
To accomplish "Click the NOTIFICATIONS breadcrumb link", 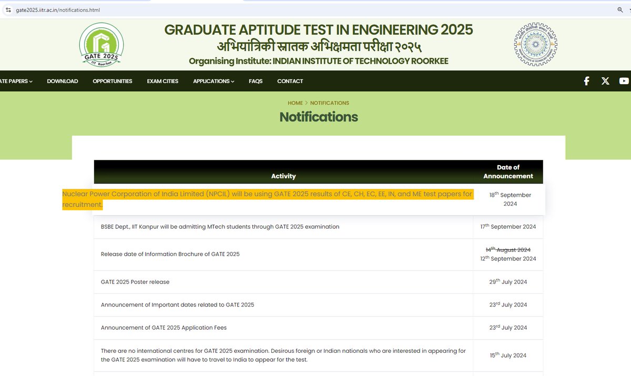I will click(330, 103).
